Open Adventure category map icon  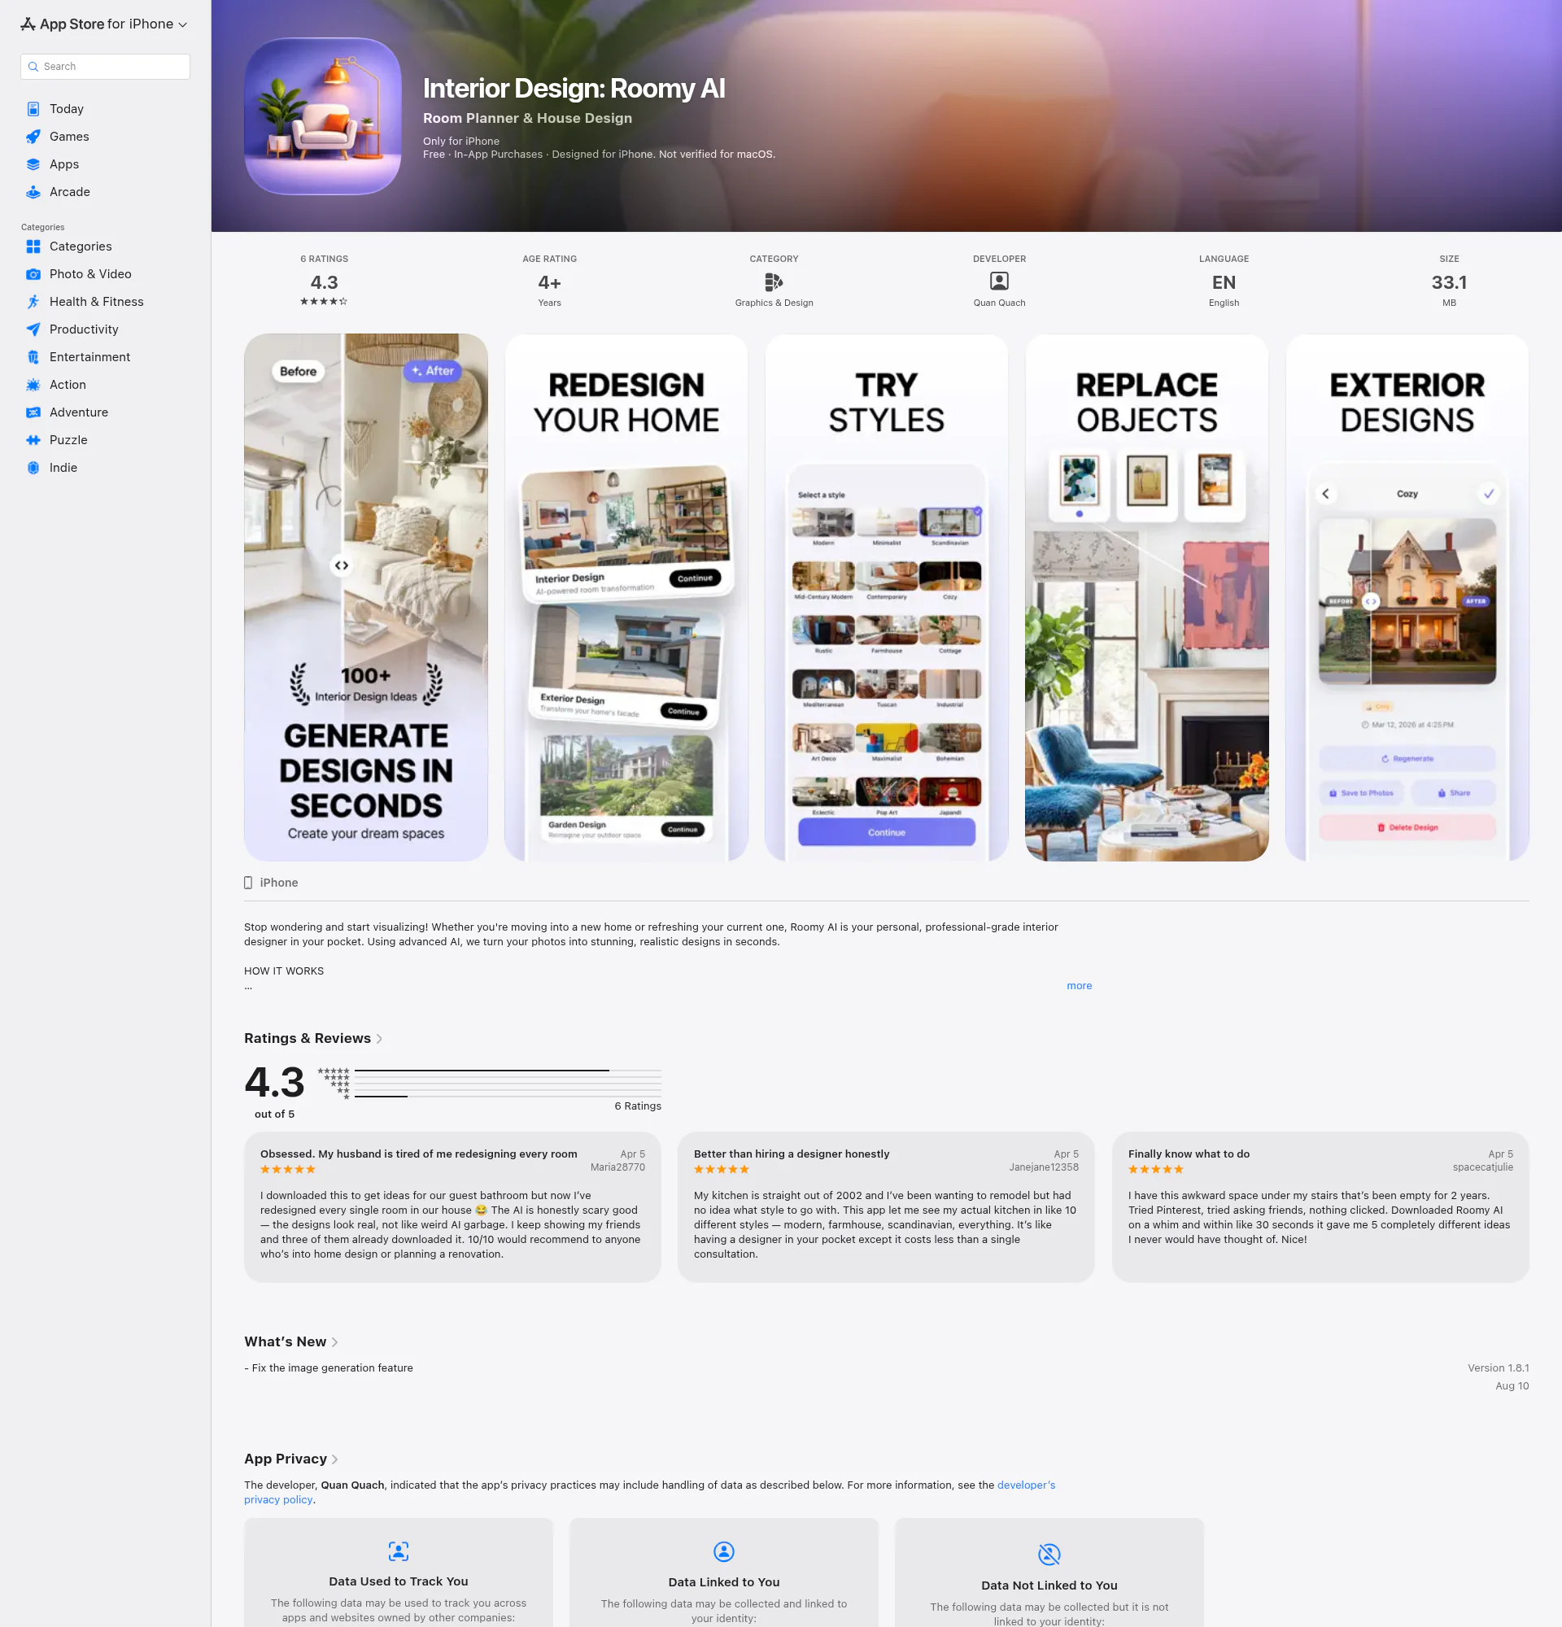coord(33,412)
